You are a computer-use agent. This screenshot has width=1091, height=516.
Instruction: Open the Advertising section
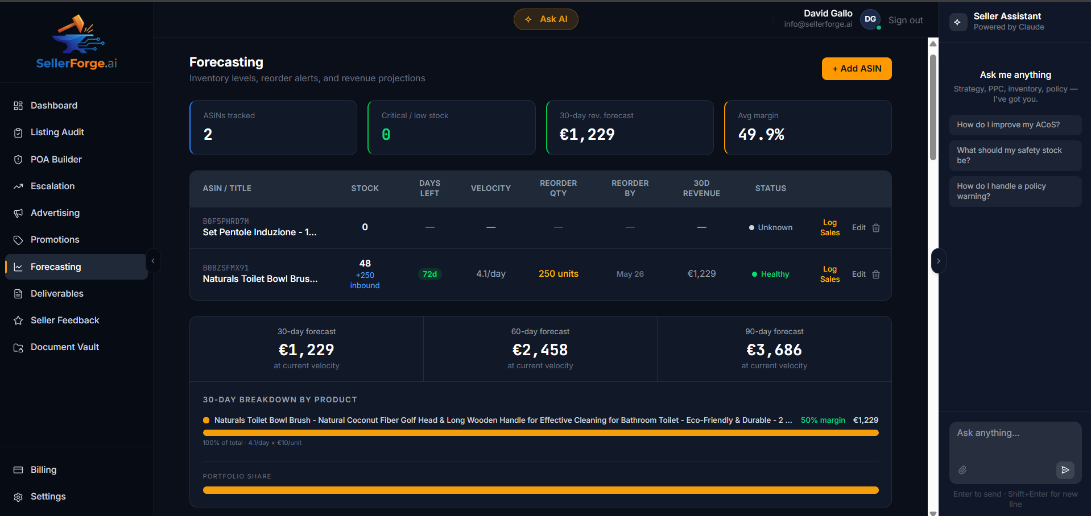[x=55, y=213]
